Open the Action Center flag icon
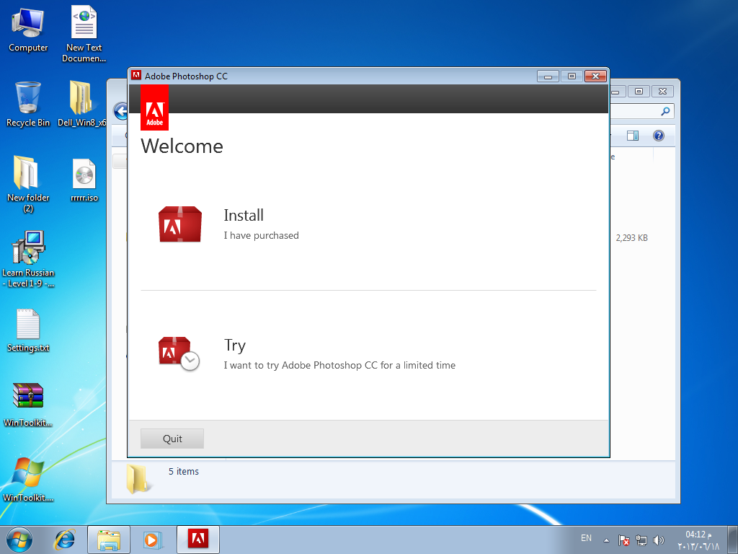The image size is (738, 554). [x=623, y=540]
